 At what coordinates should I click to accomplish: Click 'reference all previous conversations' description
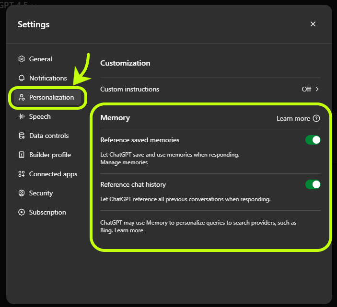click(185, 199)
